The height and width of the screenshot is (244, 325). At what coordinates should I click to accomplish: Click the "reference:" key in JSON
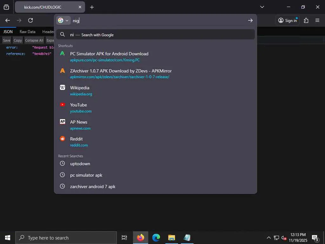point(16,54)
